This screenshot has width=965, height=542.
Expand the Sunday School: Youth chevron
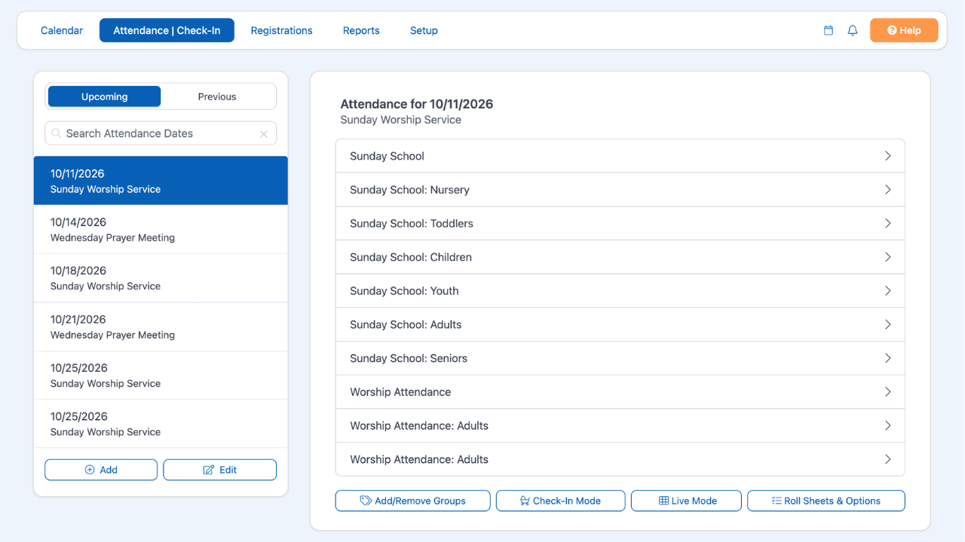888,291
